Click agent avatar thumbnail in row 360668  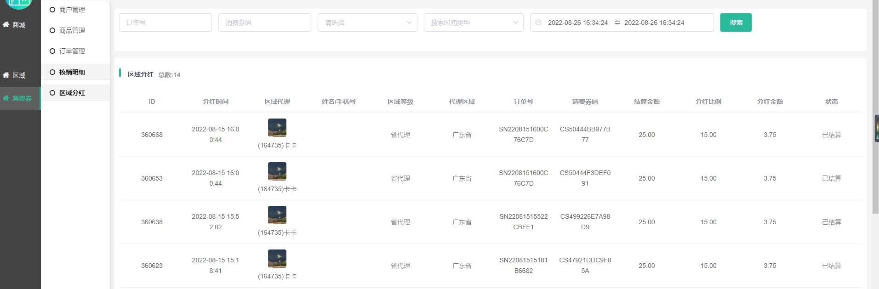point(277,128)
